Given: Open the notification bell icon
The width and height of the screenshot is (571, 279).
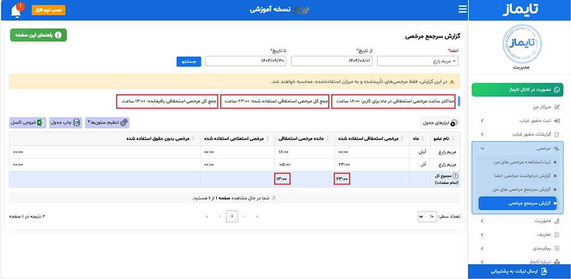Looking at the screenshot, I should coord(16,10).
